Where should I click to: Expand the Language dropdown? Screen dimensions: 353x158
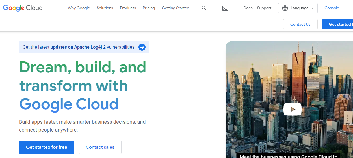[298, 8]
